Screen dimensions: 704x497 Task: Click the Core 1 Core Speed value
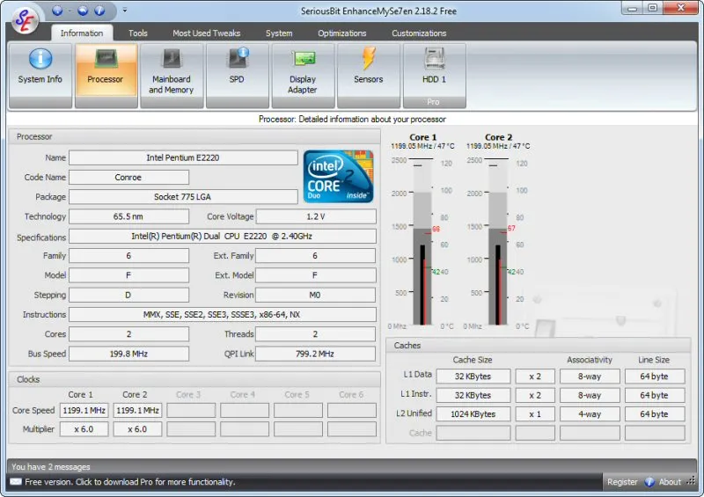click(84, 410)
